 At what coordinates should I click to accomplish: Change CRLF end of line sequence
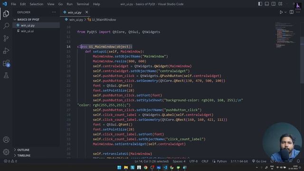205,161
